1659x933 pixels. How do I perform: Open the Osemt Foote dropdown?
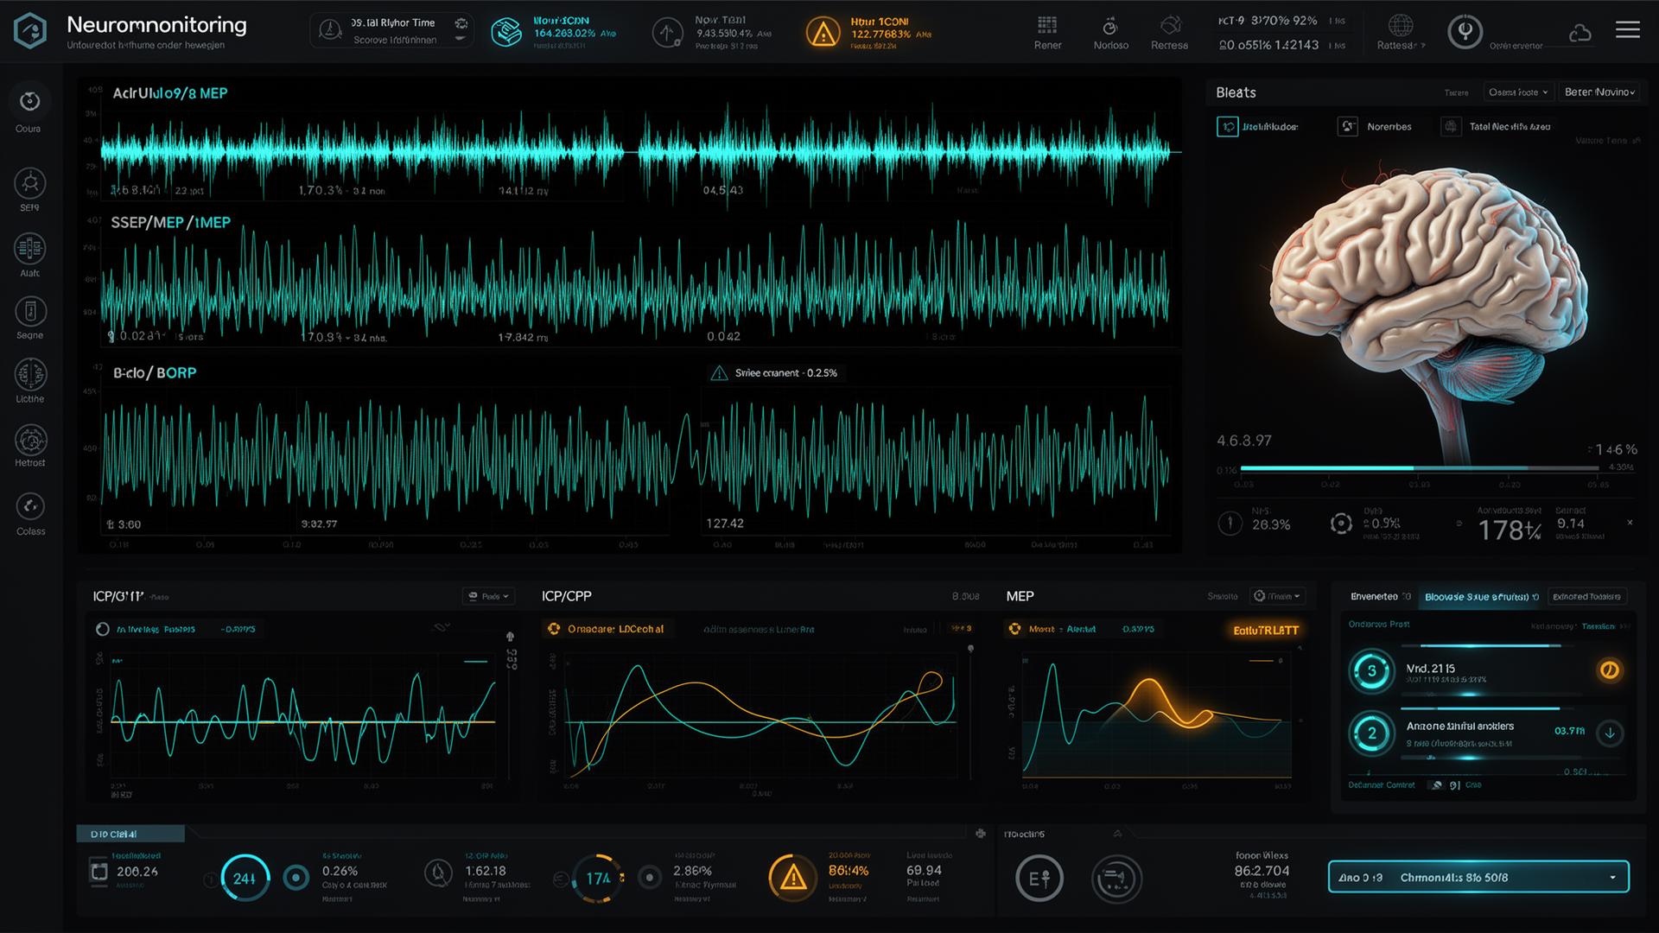[x=1519, y=92]
